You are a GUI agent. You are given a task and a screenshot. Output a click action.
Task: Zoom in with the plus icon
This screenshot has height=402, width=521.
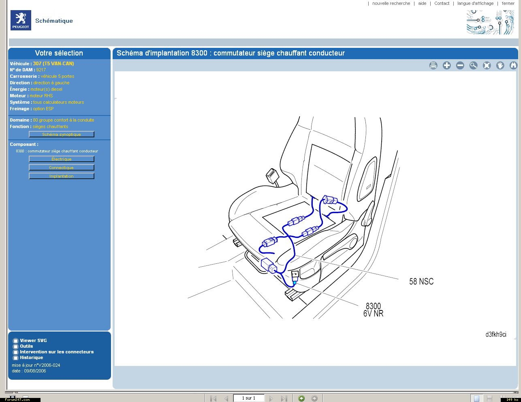pyautogui.click(x=446, y=65)
